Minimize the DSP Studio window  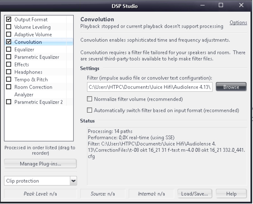[202, 5]
